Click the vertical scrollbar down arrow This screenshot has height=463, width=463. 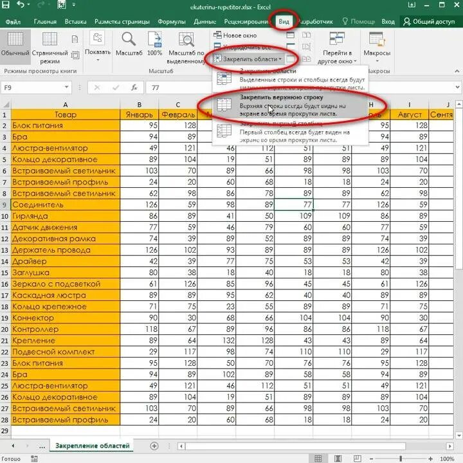[x=459, y=436]
